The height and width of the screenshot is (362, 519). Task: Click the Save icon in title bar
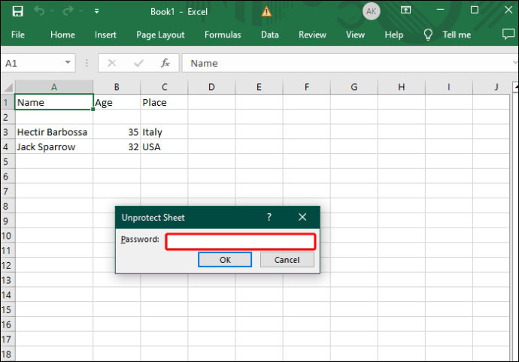coord(17,11)
